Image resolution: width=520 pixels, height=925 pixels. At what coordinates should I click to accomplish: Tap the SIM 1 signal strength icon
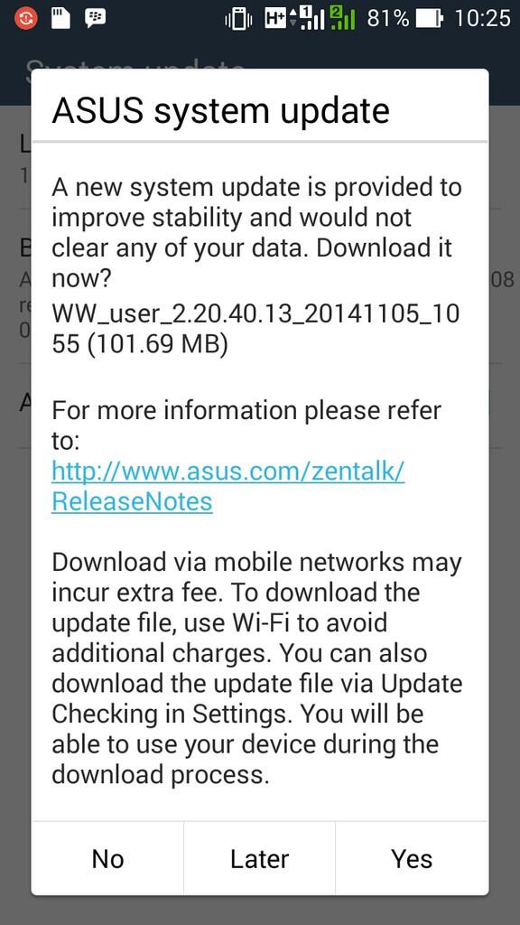[x=312, y=18]
